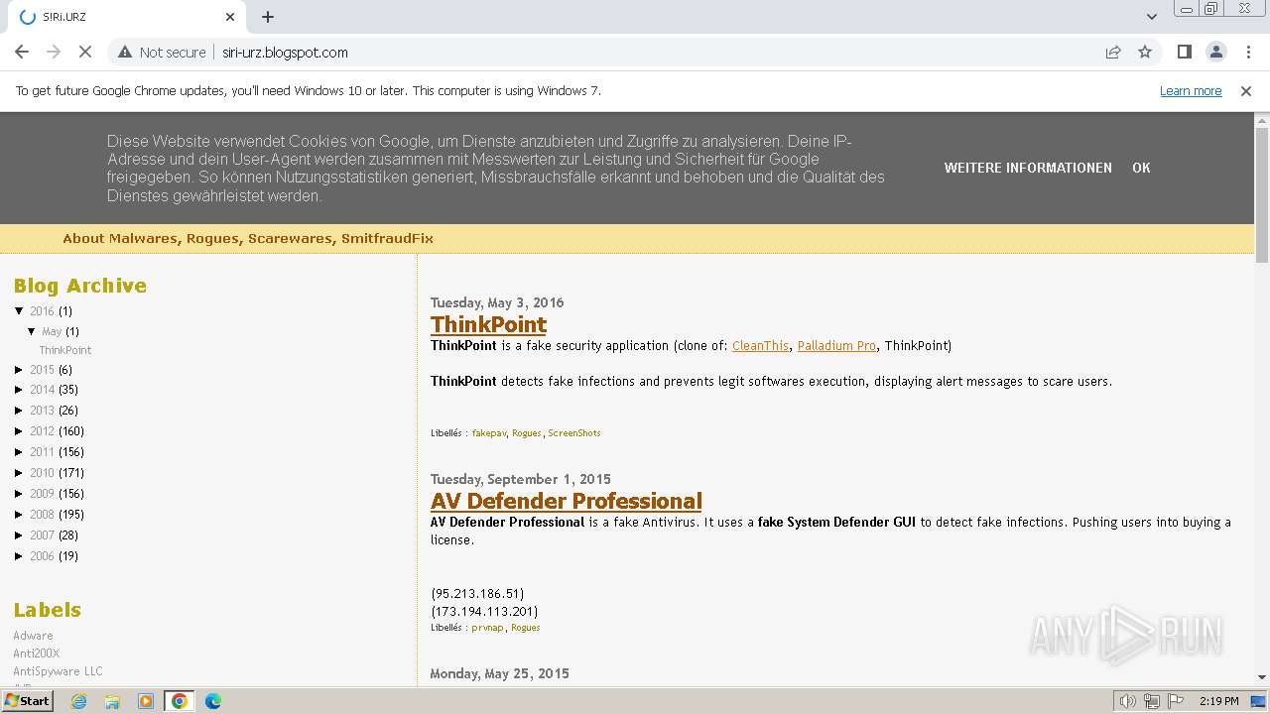Expand the 2011 archive year
Screen dimensions: 1270x714
[19, 452]
